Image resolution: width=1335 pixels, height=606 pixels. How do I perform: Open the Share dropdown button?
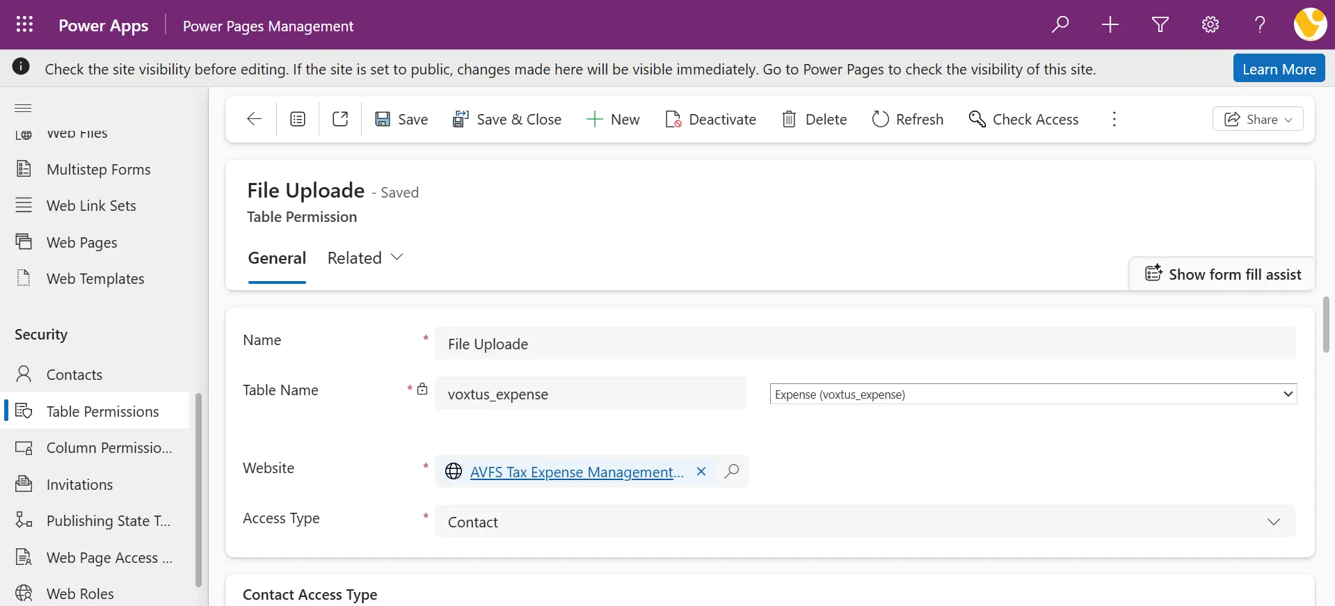click(1258, 119)
